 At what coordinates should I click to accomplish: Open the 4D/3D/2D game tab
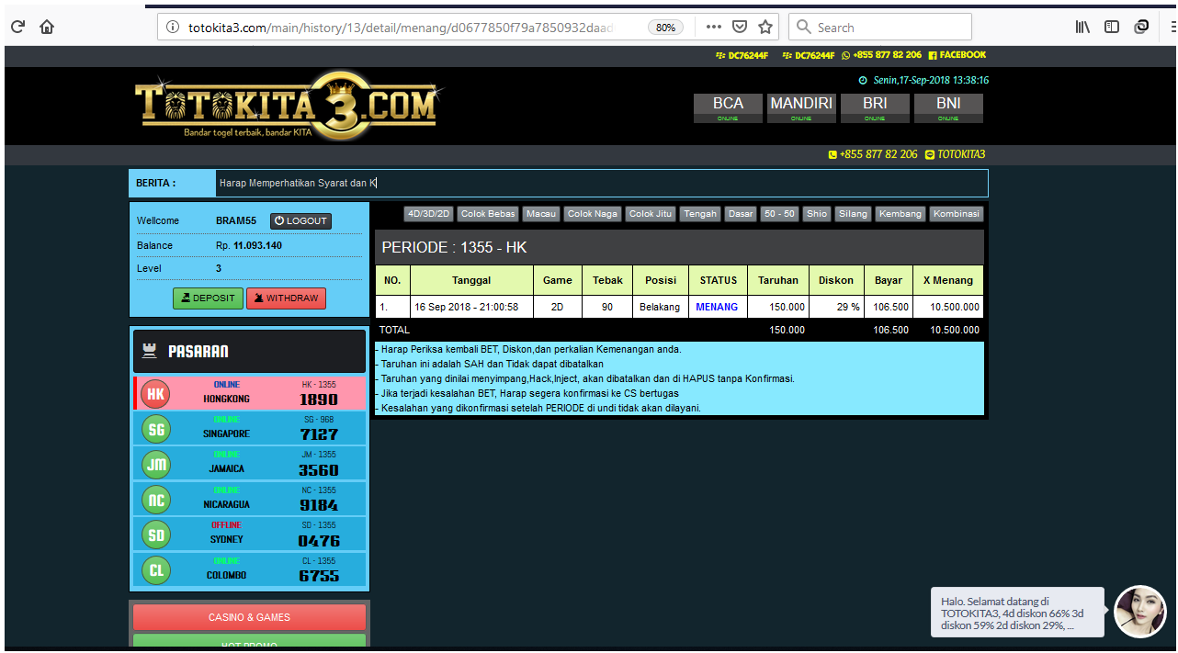pos(429,214)
